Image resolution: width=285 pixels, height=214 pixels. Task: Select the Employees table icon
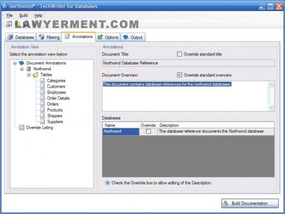tap(42, 92)
